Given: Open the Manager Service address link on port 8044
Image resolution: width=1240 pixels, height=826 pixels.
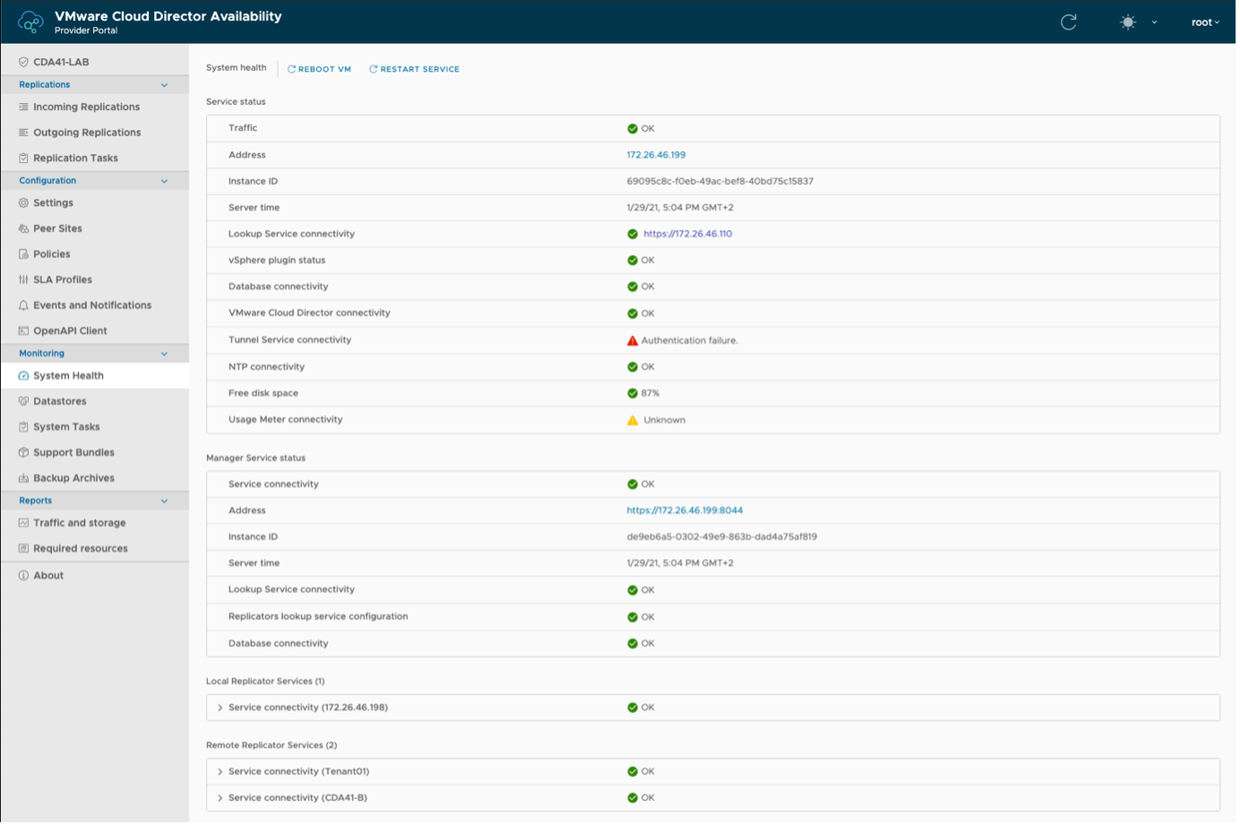Looking at the screenshot, I should tap(685, 511).
